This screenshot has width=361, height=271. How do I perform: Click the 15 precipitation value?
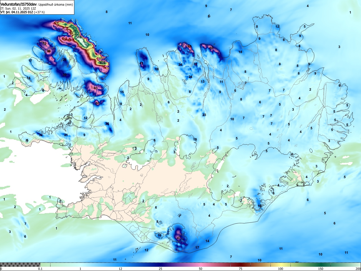coord(122,92)
